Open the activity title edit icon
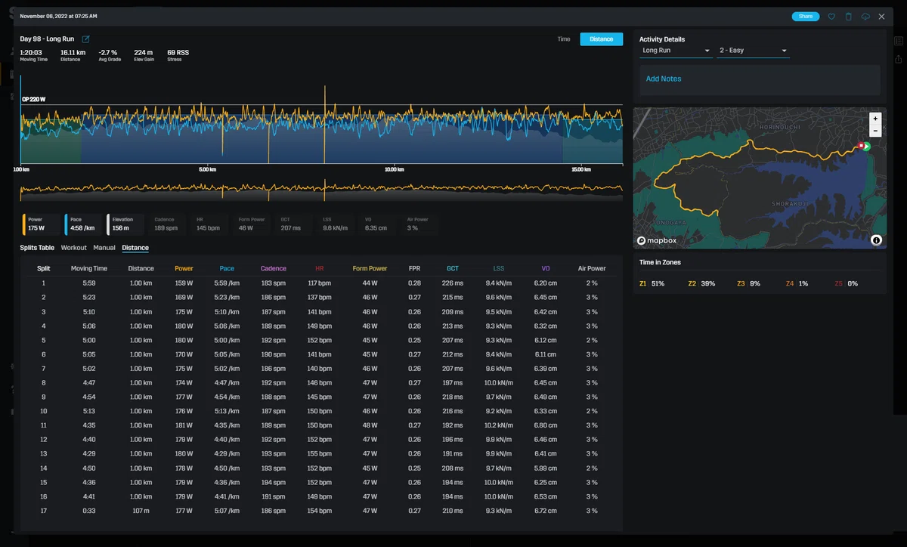The image size is (907, 547). 85,39
